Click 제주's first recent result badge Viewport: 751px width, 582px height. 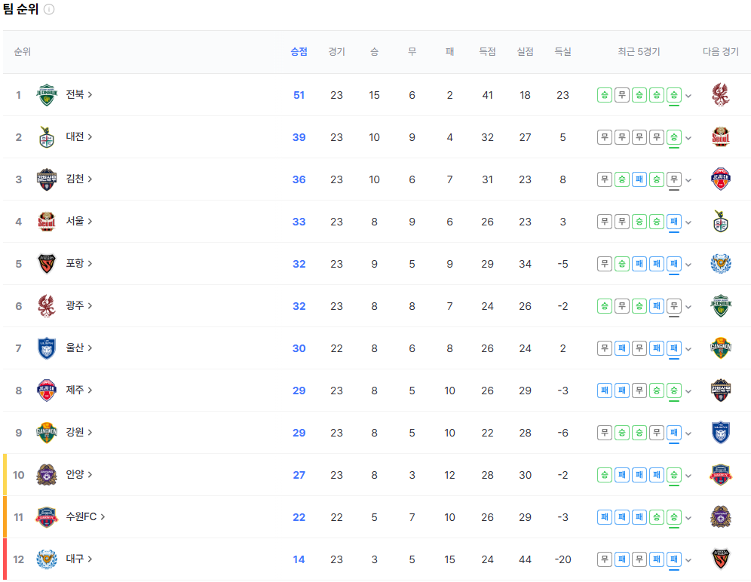pos(605,391)
